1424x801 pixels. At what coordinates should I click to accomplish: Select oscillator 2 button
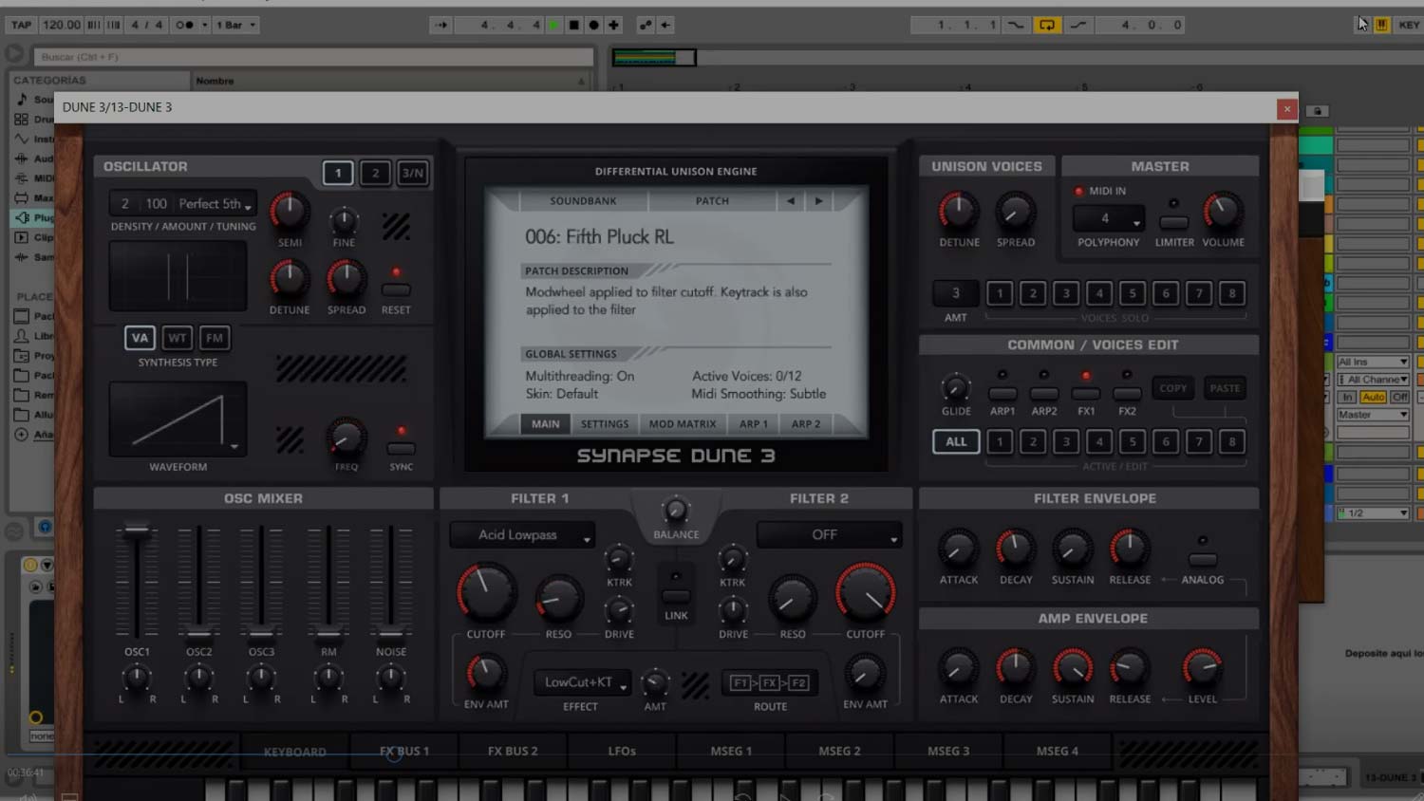point(375,173)
